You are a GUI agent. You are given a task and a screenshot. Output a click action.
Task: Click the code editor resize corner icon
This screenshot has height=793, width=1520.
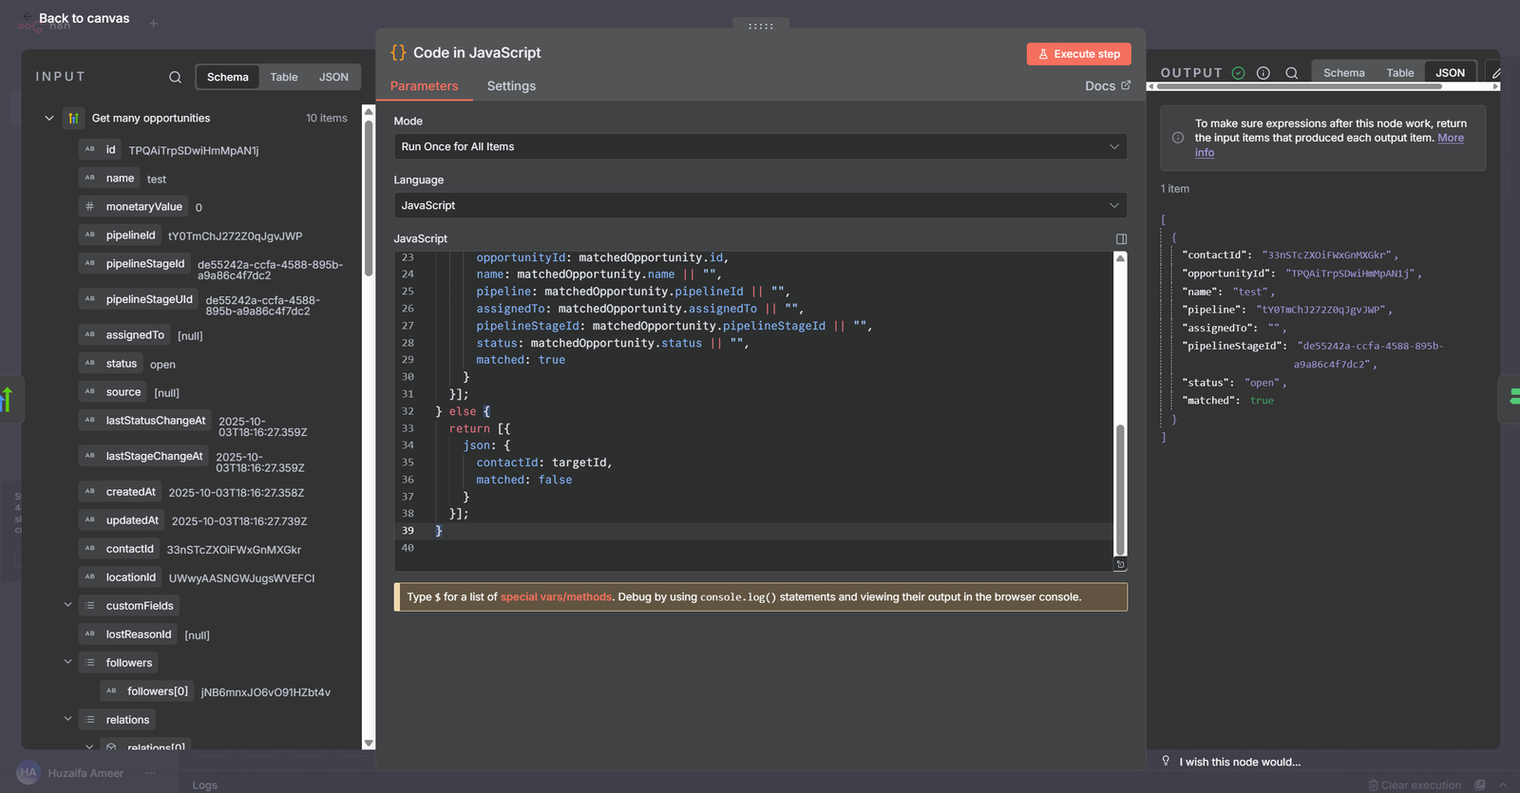1120,565
